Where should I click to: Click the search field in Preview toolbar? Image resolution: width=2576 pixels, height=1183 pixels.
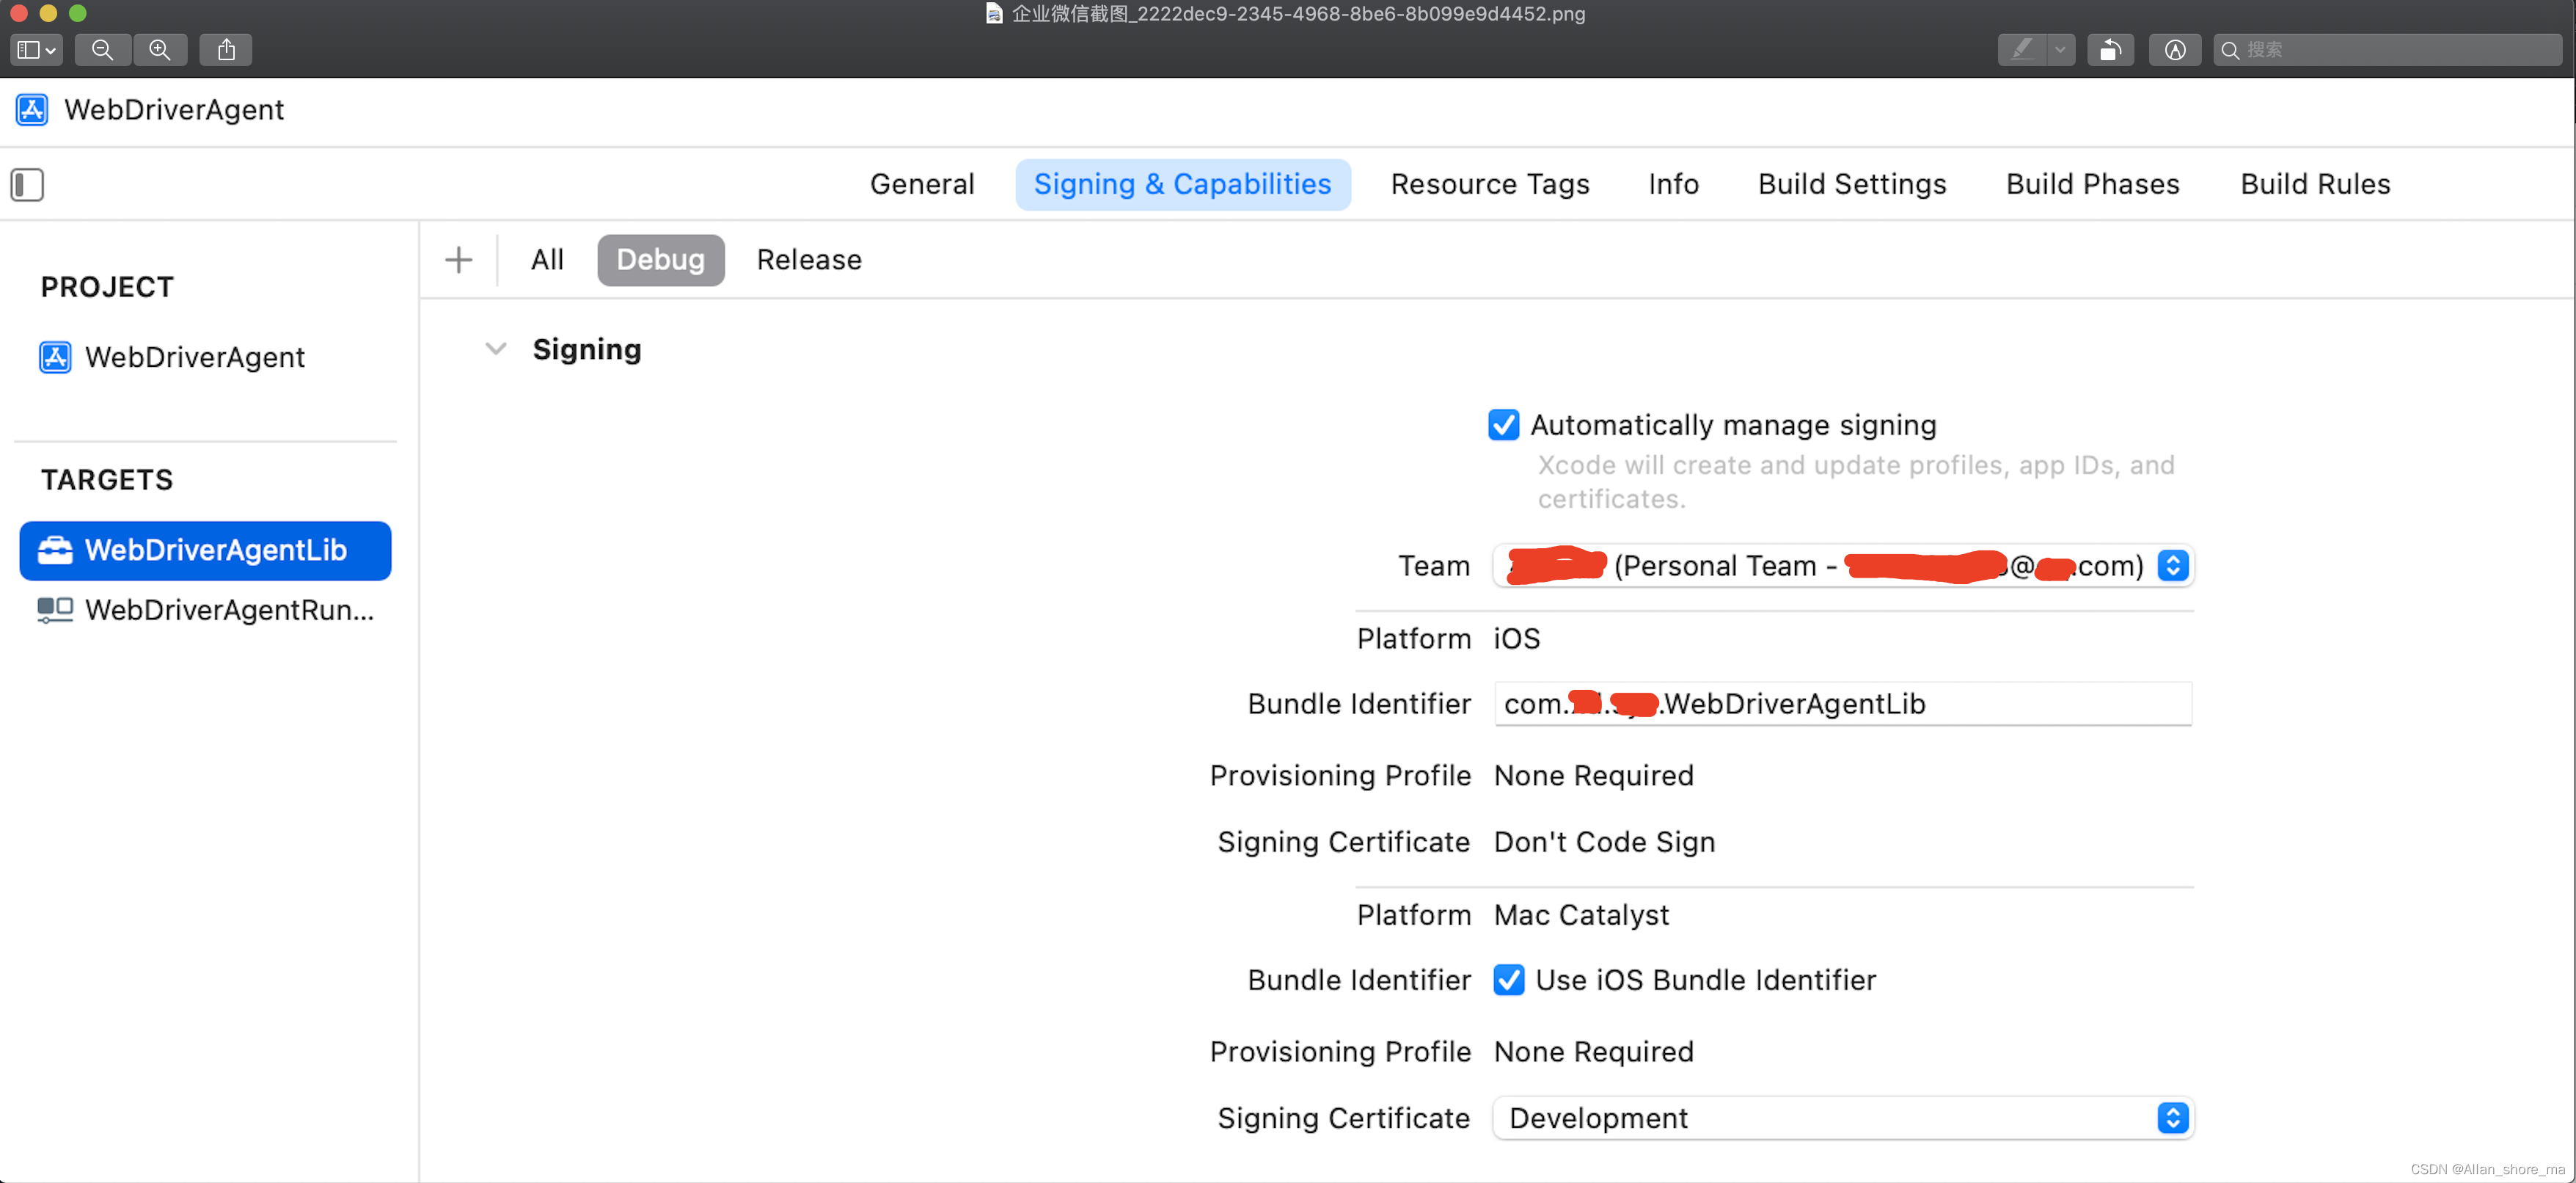[2387, 49]
